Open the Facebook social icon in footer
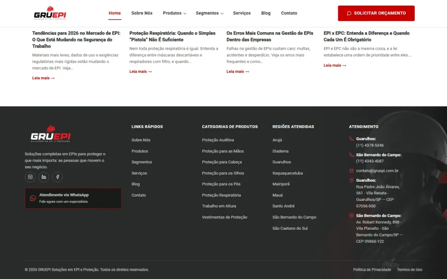 [x=57, y=177]
